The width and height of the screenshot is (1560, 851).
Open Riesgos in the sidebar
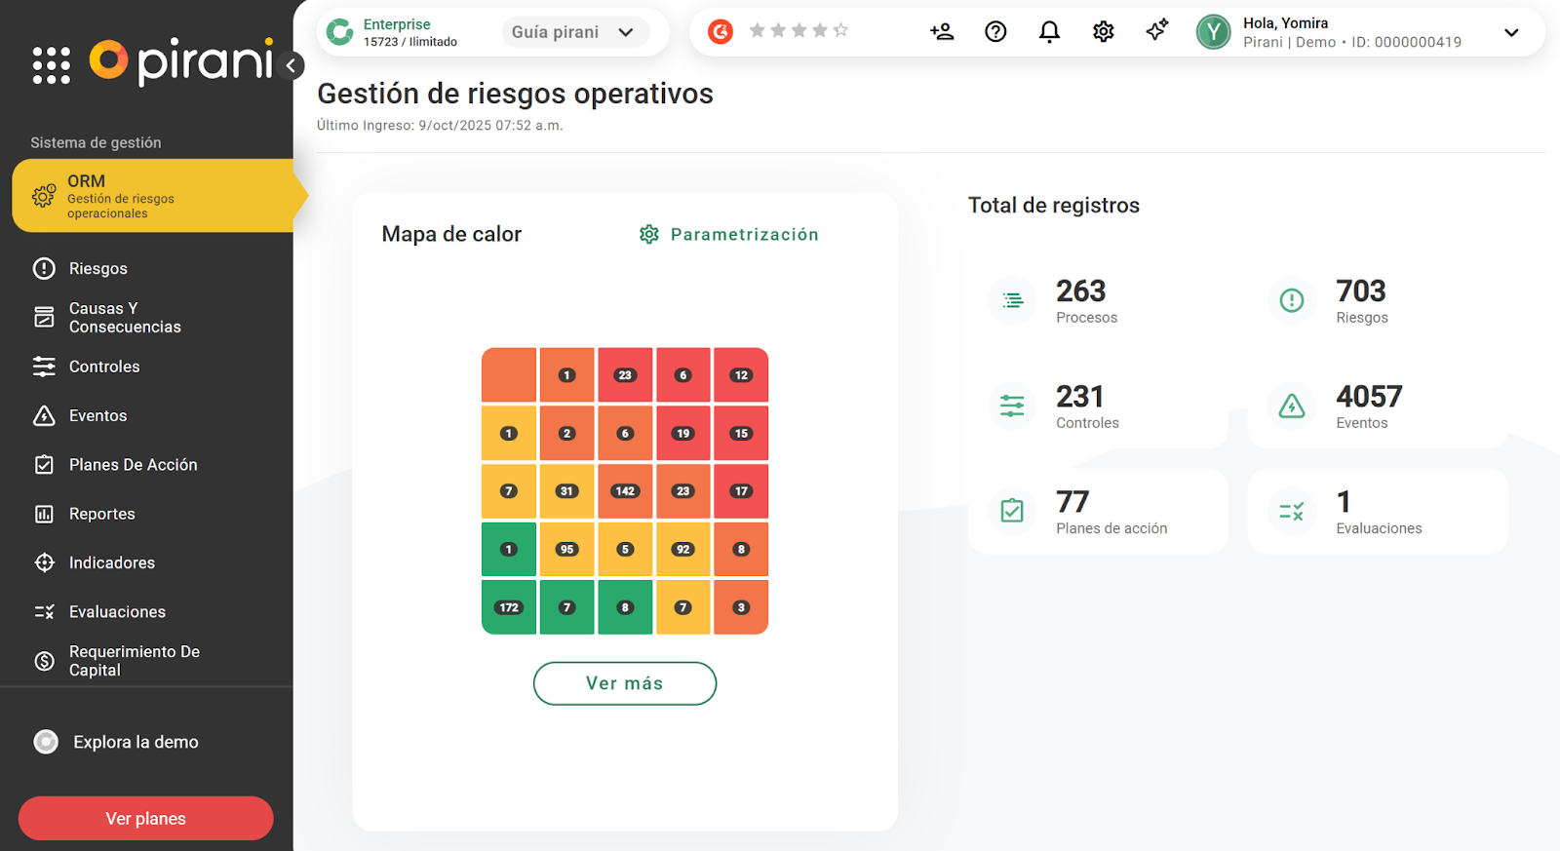click(97, 269)
